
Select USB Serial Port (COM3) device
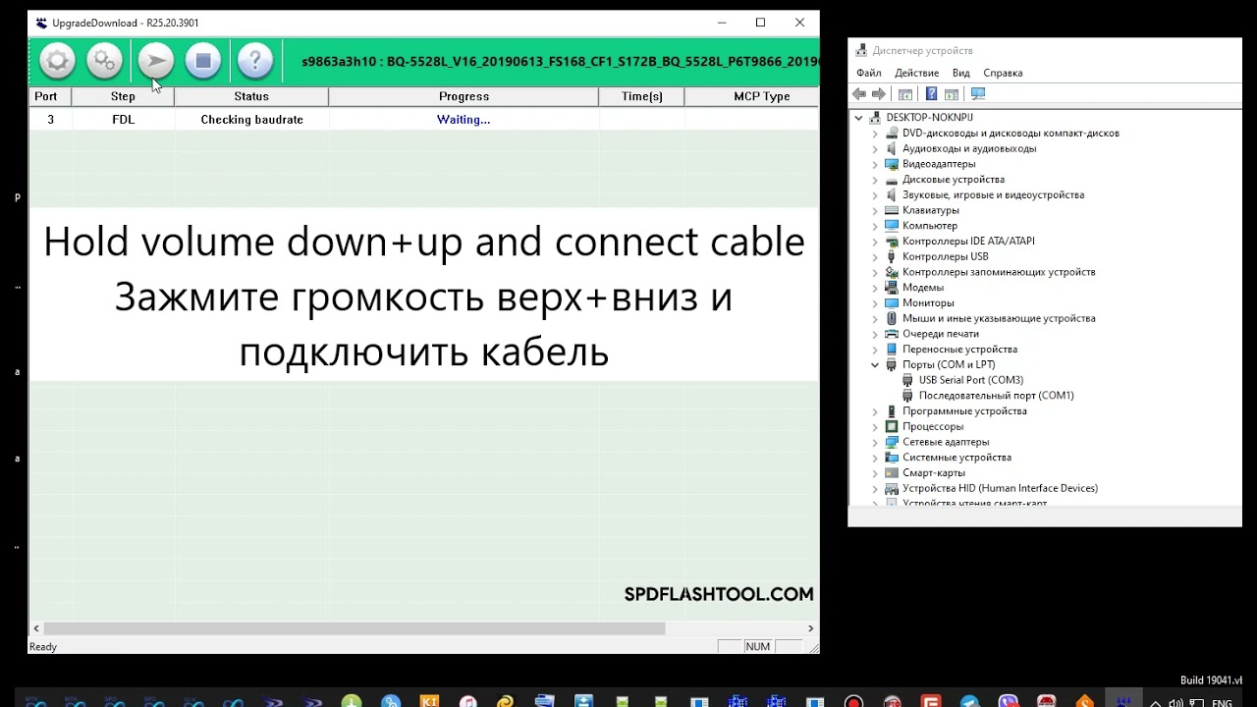(x=970, y=380)
